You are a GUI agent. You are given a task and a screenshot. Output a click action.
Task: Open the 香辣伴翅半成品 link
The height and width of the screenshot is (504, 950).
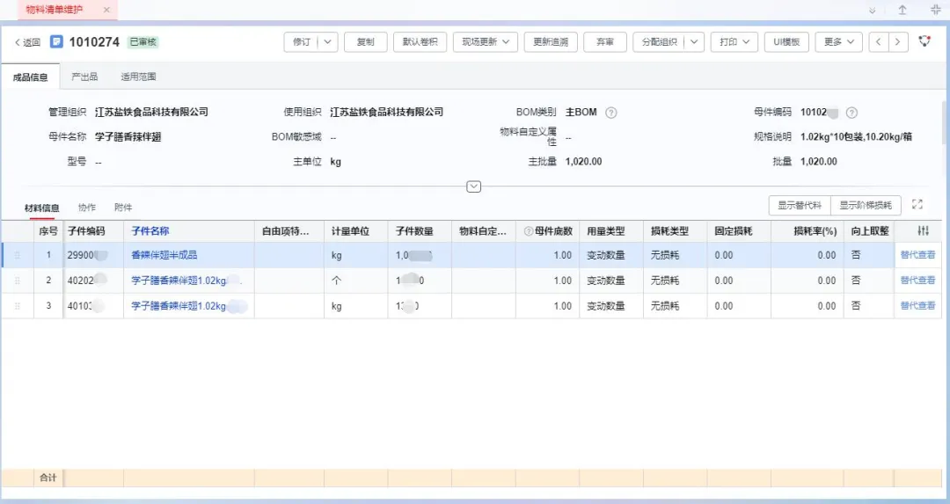tap(164, 255)
